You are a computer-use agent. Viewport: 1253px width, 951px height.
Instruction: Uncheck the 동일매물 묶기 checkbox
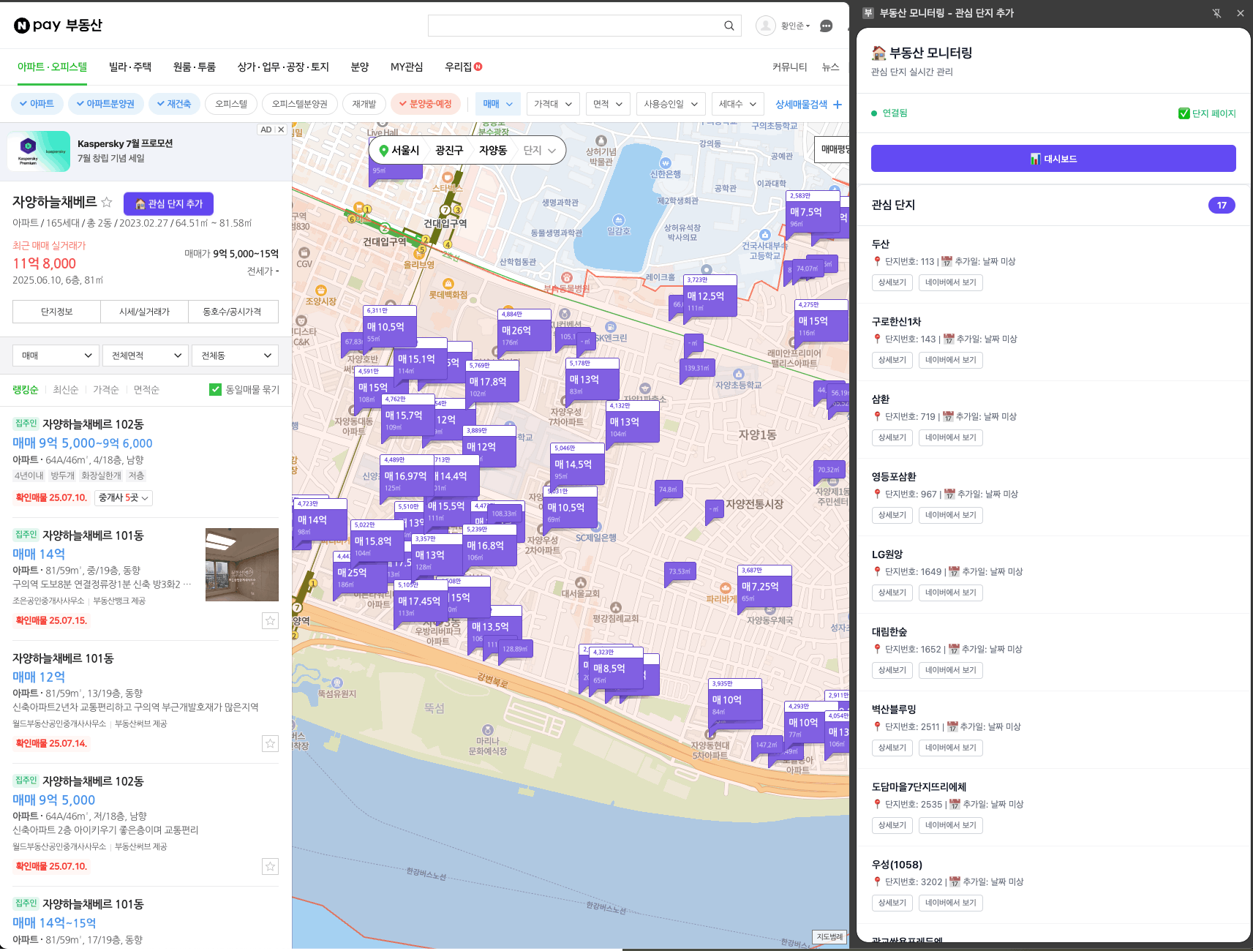point(215,390)
